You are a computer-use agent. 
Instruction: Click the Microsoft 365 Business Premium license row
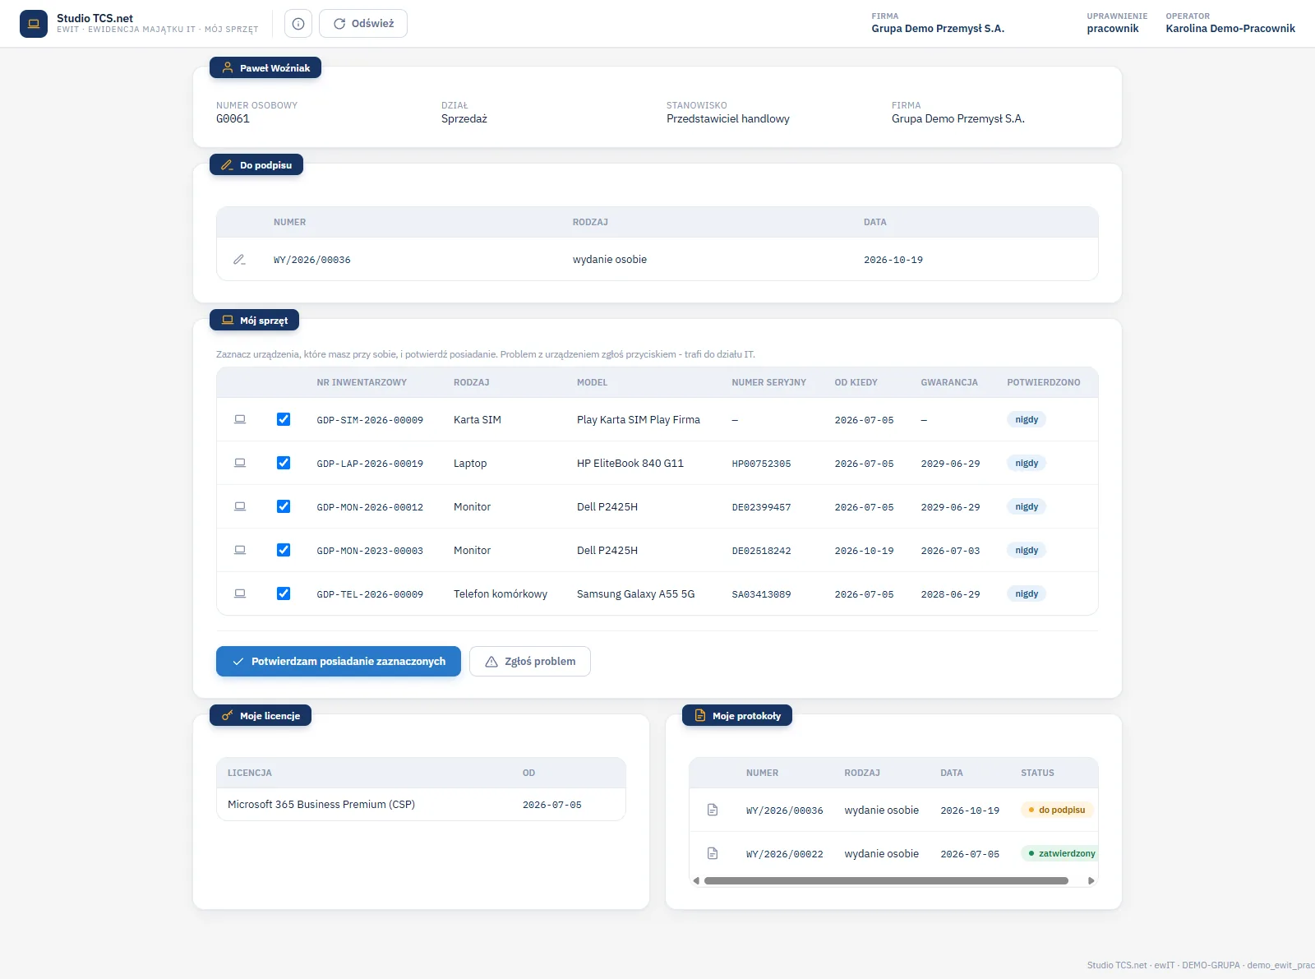[x=421, y=805]
